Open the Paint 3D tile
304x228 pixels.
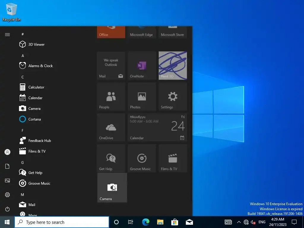click(173, 66)
